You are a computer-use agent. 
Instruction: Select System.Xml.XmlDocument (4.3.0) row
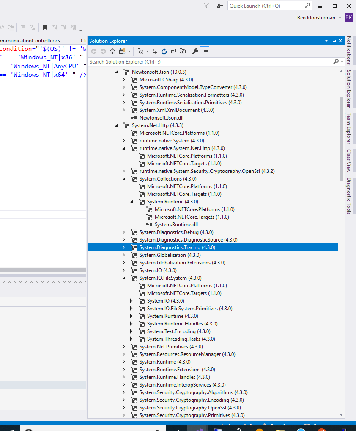click(177, 110)
